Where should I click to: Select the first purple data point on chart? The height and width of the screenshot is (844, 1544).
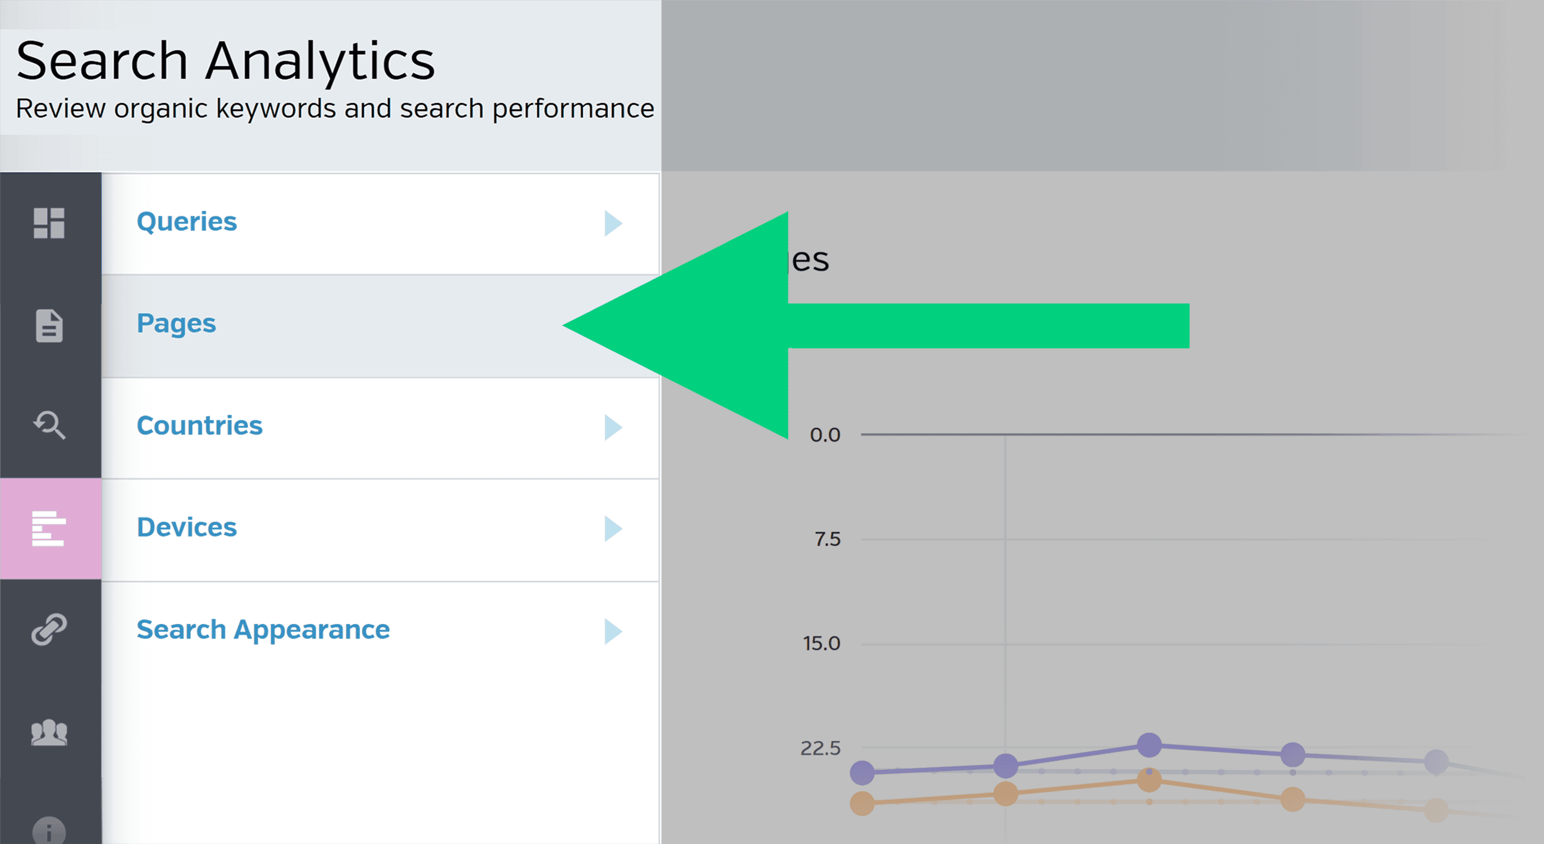tap(862, 772)
